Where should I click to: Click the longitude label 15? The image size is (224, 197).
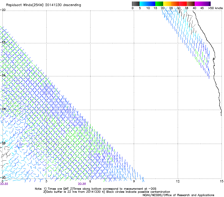222,181
